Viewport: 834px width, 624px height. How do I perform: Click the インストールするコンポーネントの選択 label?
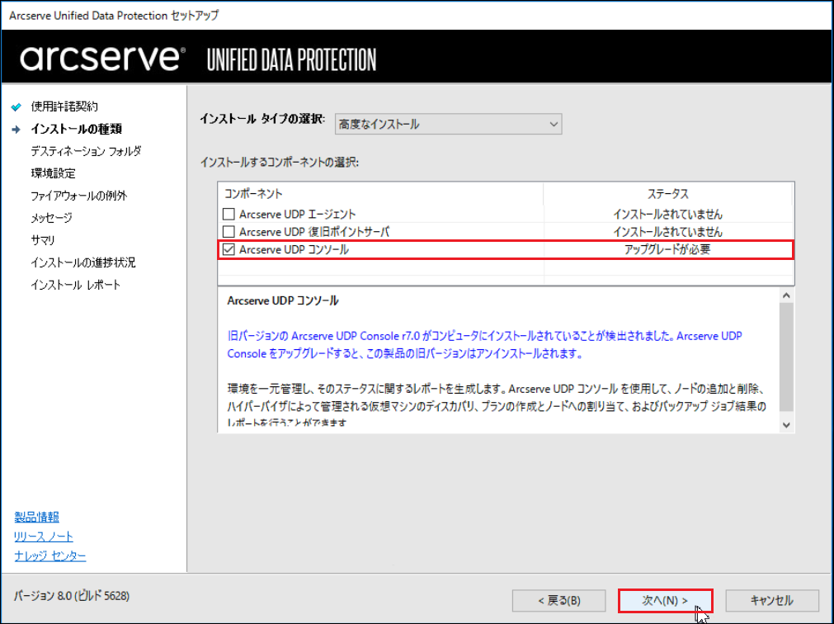click(280, 163)
